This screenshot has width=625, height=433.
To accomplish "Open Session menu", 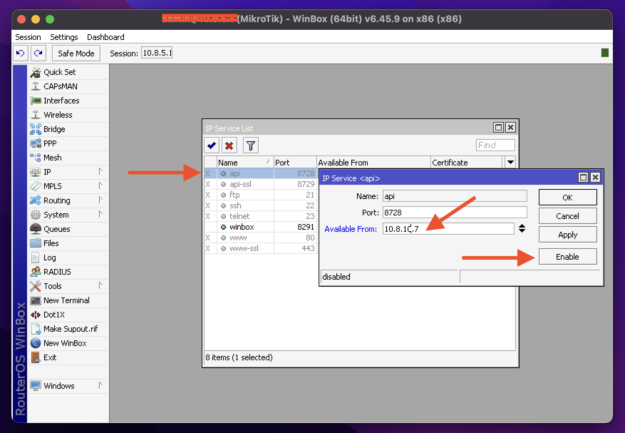I will [x=28, y=37].
